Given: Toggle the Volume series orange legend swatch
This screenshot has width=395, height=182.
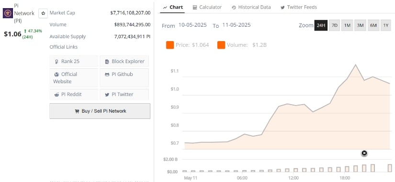Looking at the screenshot, I should [x=221, y=45].
